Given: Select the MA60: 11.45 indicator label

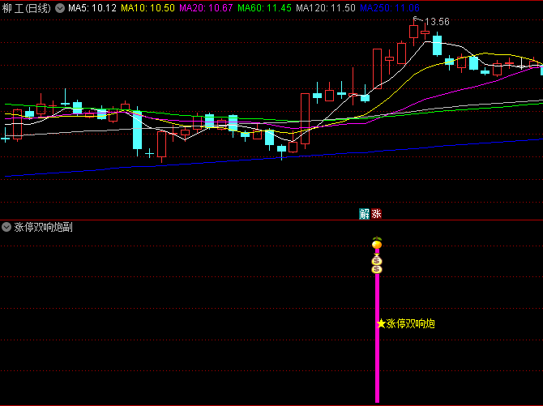Looking at the screenshot, I should coord(264,8).
